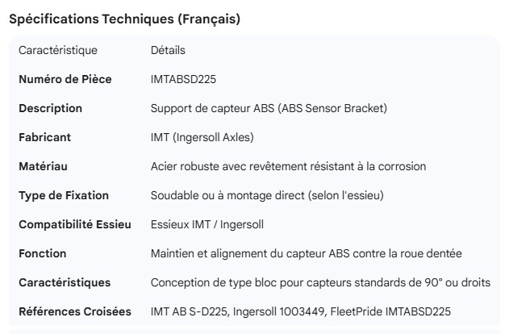509x334 pixels.
Task: Select the "Acier robuste" material description
Action: click(x=288, y=166)
